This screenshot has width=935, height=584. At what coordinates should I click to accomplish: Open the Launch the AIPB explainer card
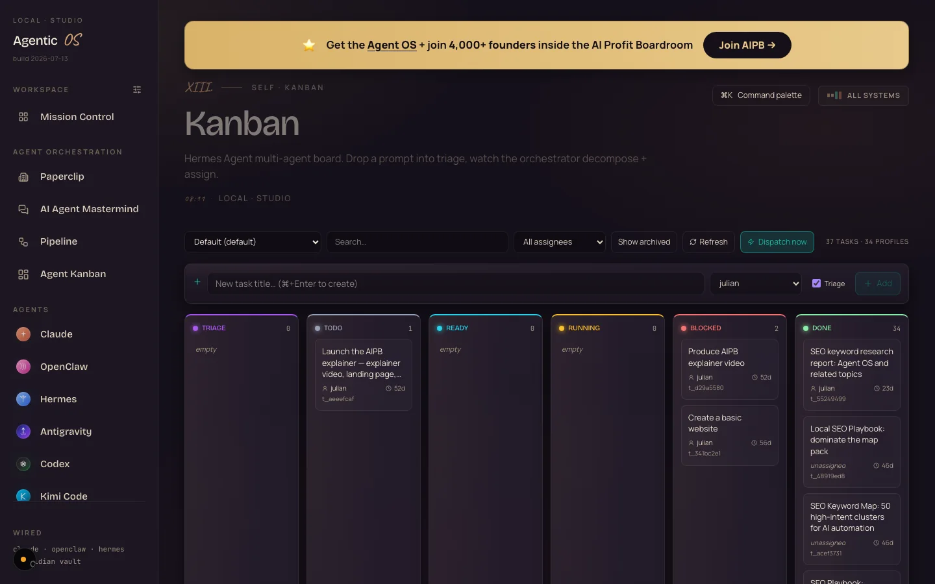(363, 374)
